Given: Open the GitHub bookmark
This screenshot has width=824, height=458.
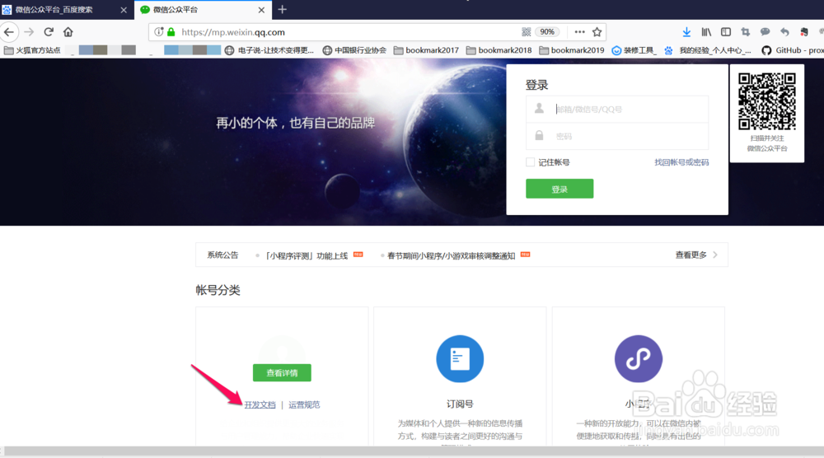Looking at the screenshot, I should click(793, 50).
